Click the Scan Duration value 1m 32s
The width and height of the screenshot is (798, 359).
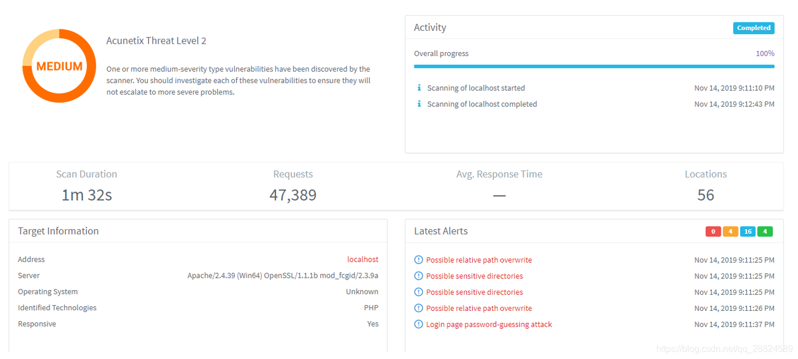[87, 195]
